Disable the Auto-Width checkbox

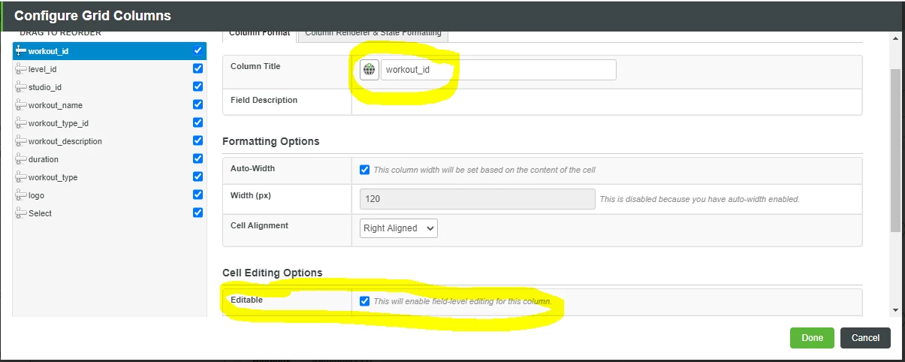365,170
